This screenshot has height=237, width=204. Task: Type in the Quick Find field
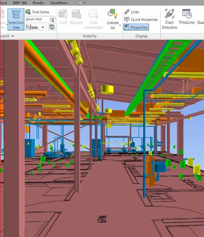[x=37, y=19]
